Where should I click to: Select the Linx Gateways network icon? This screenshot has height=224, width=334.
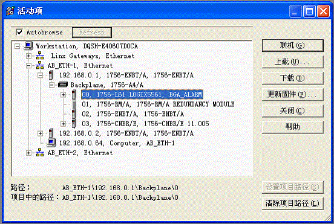tap(40, 56)
